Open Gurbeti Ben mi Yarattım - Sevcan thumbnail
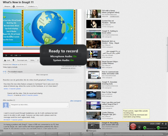Screen dimensions: 168x136 94,24
